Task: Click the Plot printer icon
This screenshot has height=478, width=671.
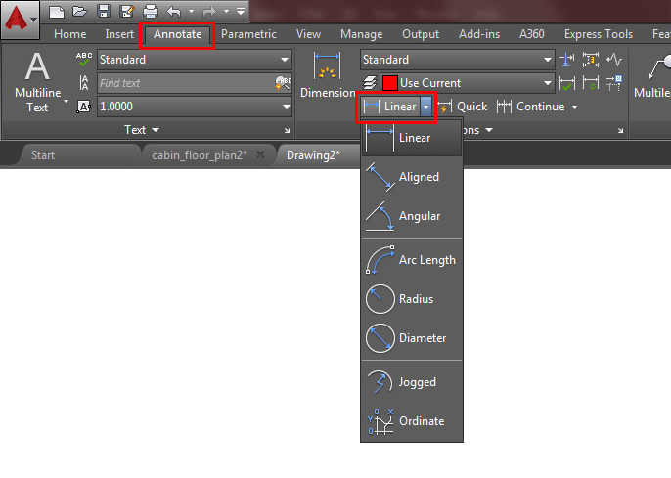Action: pos(151,12)
